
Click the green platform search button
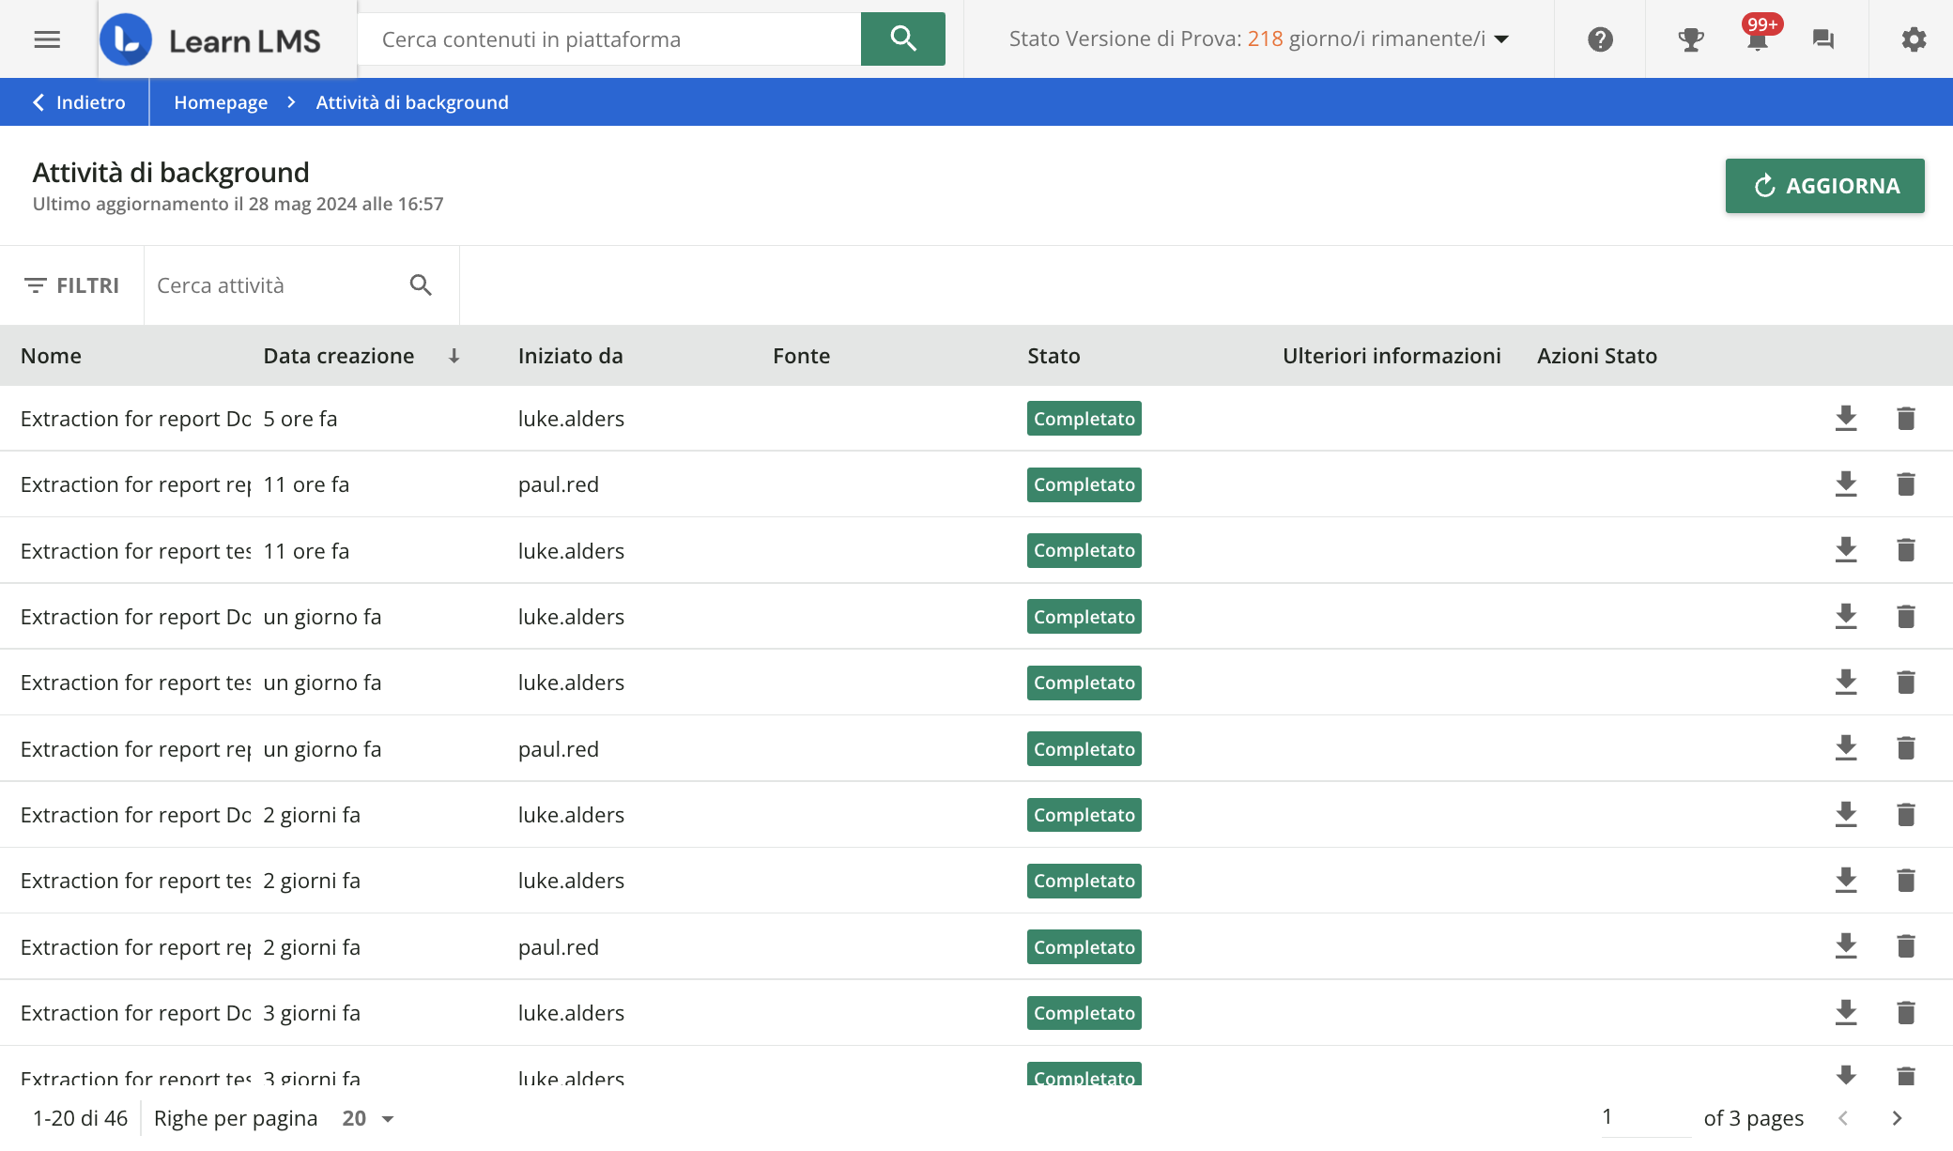(902, 38)
